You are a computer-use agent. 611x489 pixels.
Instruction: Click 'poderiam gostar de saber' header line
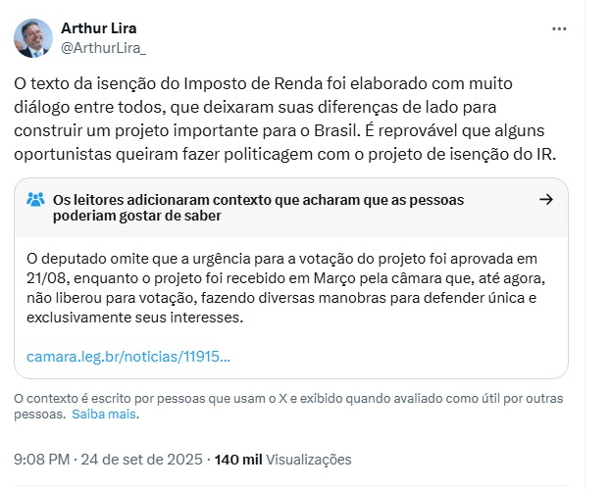136,217
